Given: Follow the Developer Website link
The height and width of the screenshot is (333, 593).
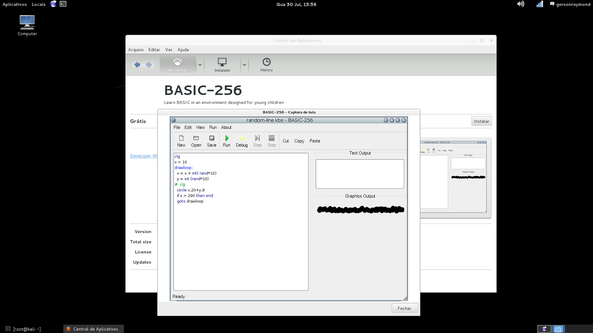Looking at the screenshot, I should coord(144,156).
